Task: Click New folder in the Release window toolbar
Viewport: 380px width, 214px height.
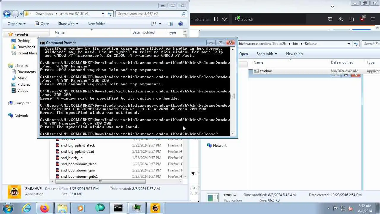Action: (295, 54)
